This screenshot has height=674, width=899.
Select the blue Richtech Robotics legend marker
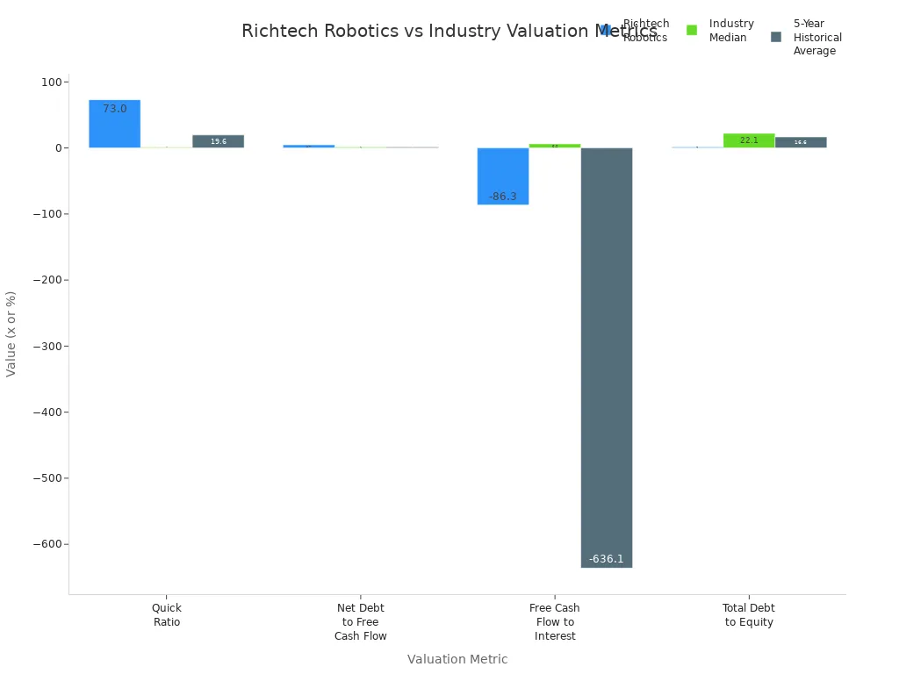point(605,28)
